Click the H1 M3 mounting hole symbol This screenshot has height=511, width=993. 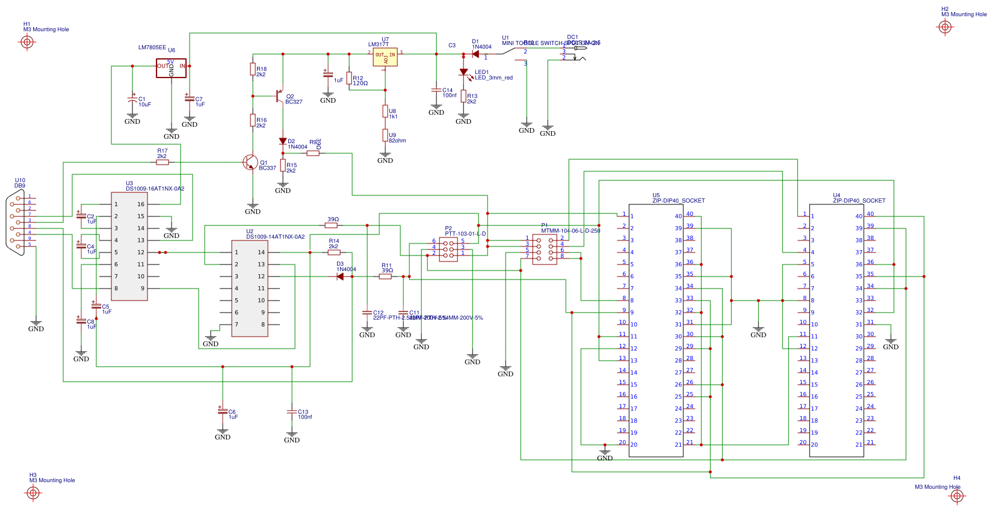click(27, 41)
